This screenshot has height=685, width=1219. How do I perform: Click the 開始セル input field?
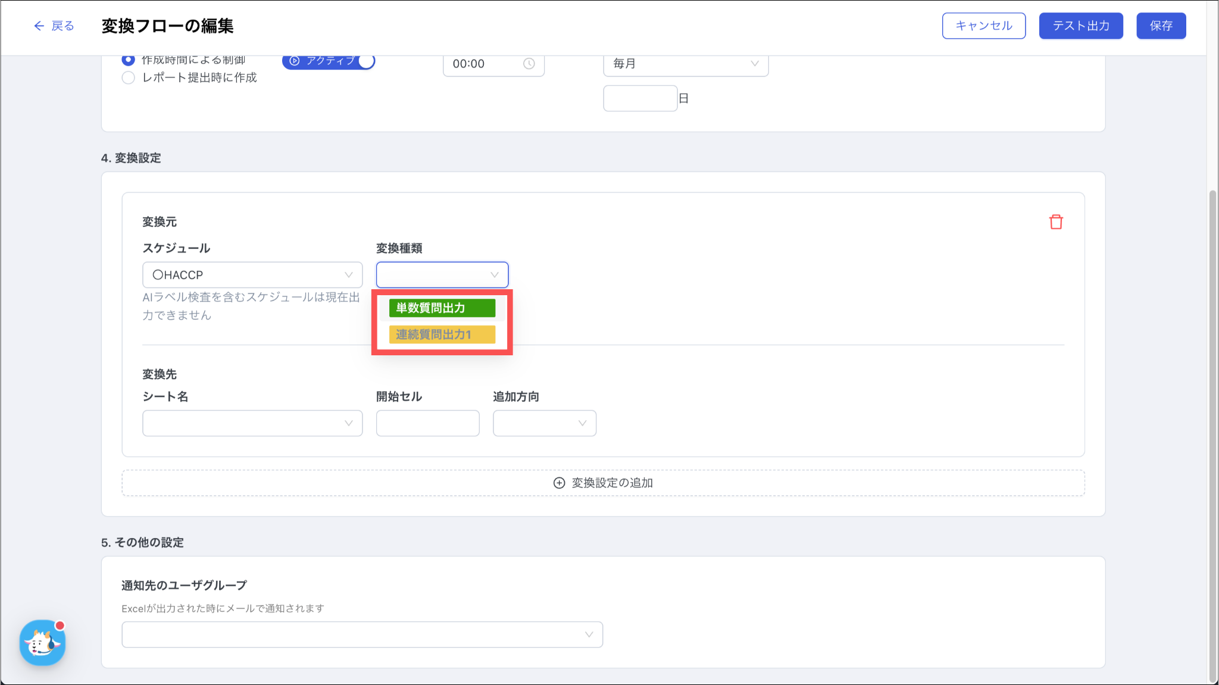pyautogui.click(x=427, y=423)
